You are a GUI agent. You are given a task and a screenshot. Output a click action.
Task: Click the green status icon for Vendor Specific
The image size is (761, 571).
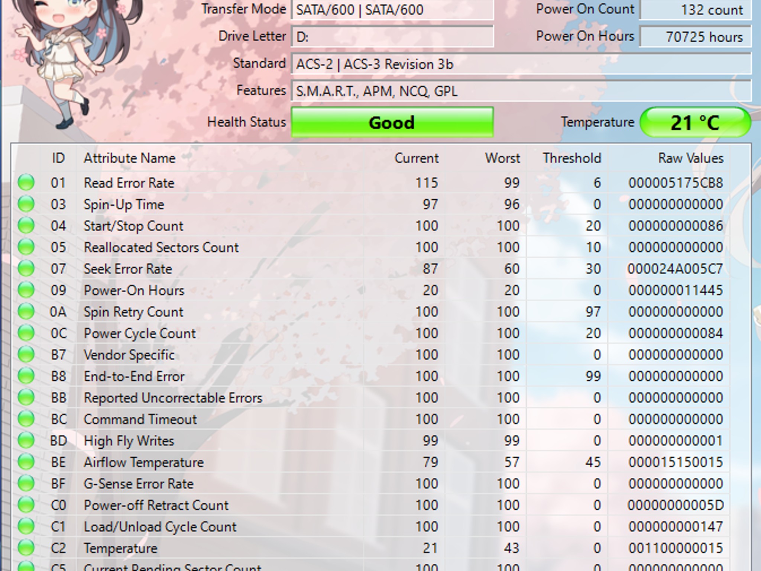(x=26, y=355)
